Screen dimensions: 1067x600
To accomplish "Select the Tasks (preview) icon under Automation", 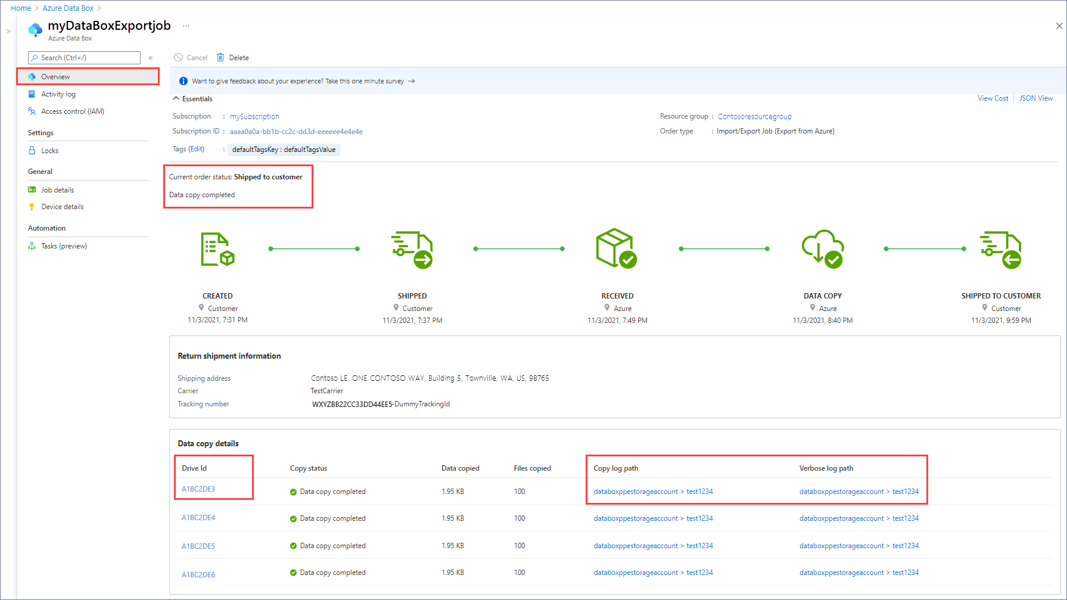I will point(32,245).
